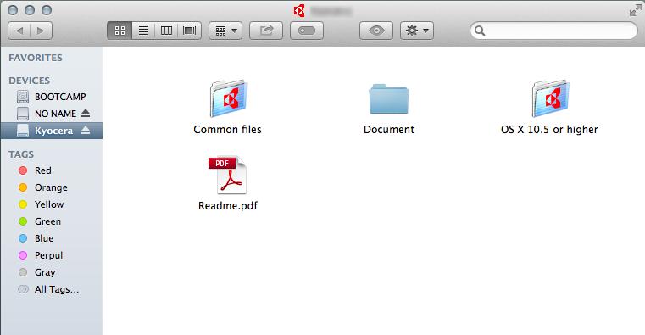Click the Kyocera disk icon in sidebar
This screenshot has height=335, width=645.
click(23, 131)
